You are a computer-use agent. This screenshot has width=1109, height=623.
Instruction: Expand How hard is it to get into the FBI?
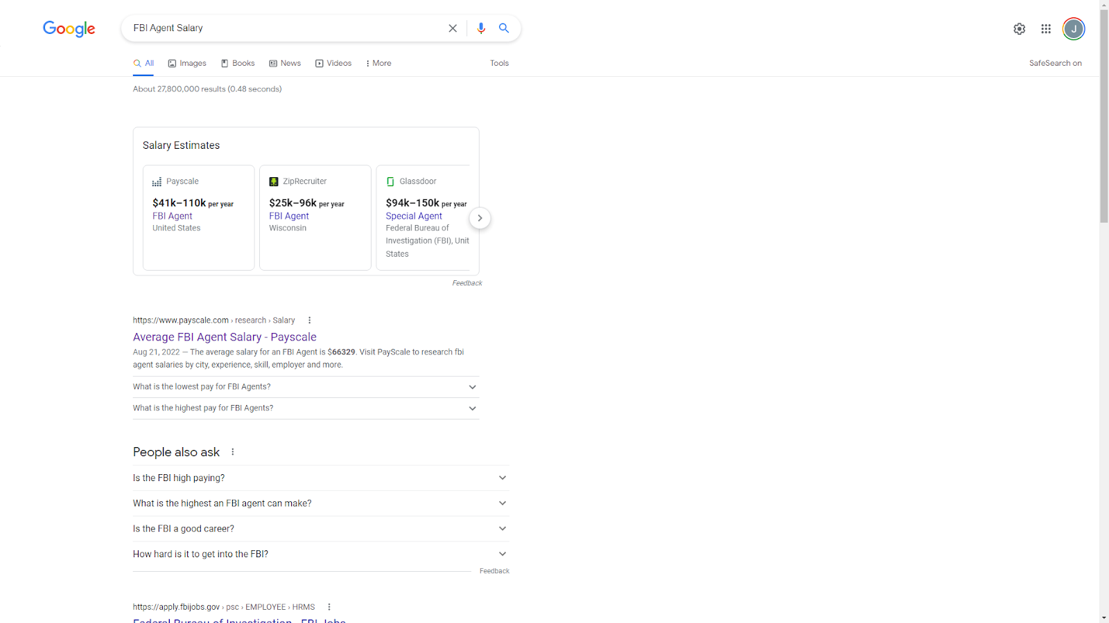tap(321, 554)
